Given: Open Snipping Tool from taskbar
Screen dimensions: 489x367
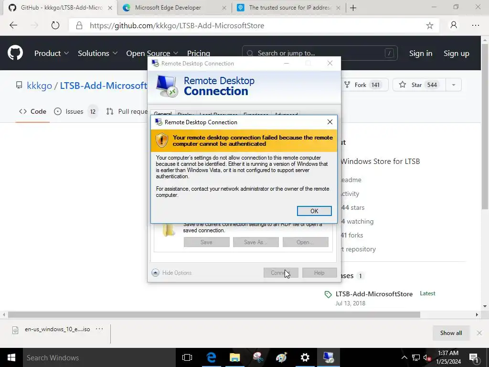Looking at the screenshot, I should pyautogui.click(x=258, y=357).
